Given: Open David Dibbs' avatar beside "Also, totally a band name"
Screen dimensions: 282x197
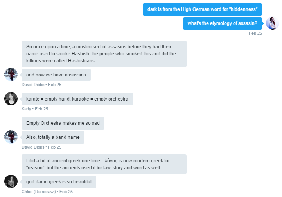Looking at the screenshot, I should click(x=11, y=137).
